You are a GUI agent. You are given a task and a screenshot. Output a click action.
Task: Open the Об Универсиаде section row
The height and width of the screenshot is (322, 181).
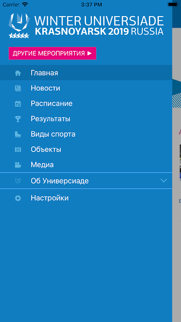86,181
